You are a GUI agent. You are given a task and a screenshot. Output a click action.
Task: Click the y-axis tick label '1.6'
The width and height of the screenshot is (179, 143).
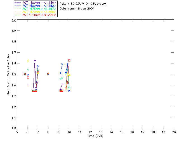14,63
